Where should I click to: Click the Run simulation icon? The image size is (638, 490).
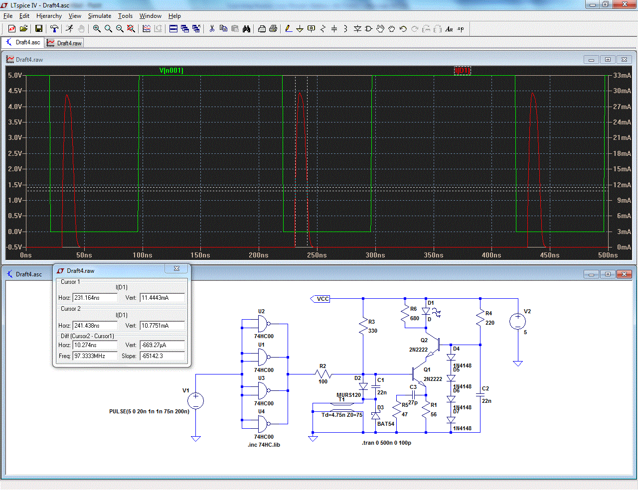pyautogui.click(x=69, y=29)
